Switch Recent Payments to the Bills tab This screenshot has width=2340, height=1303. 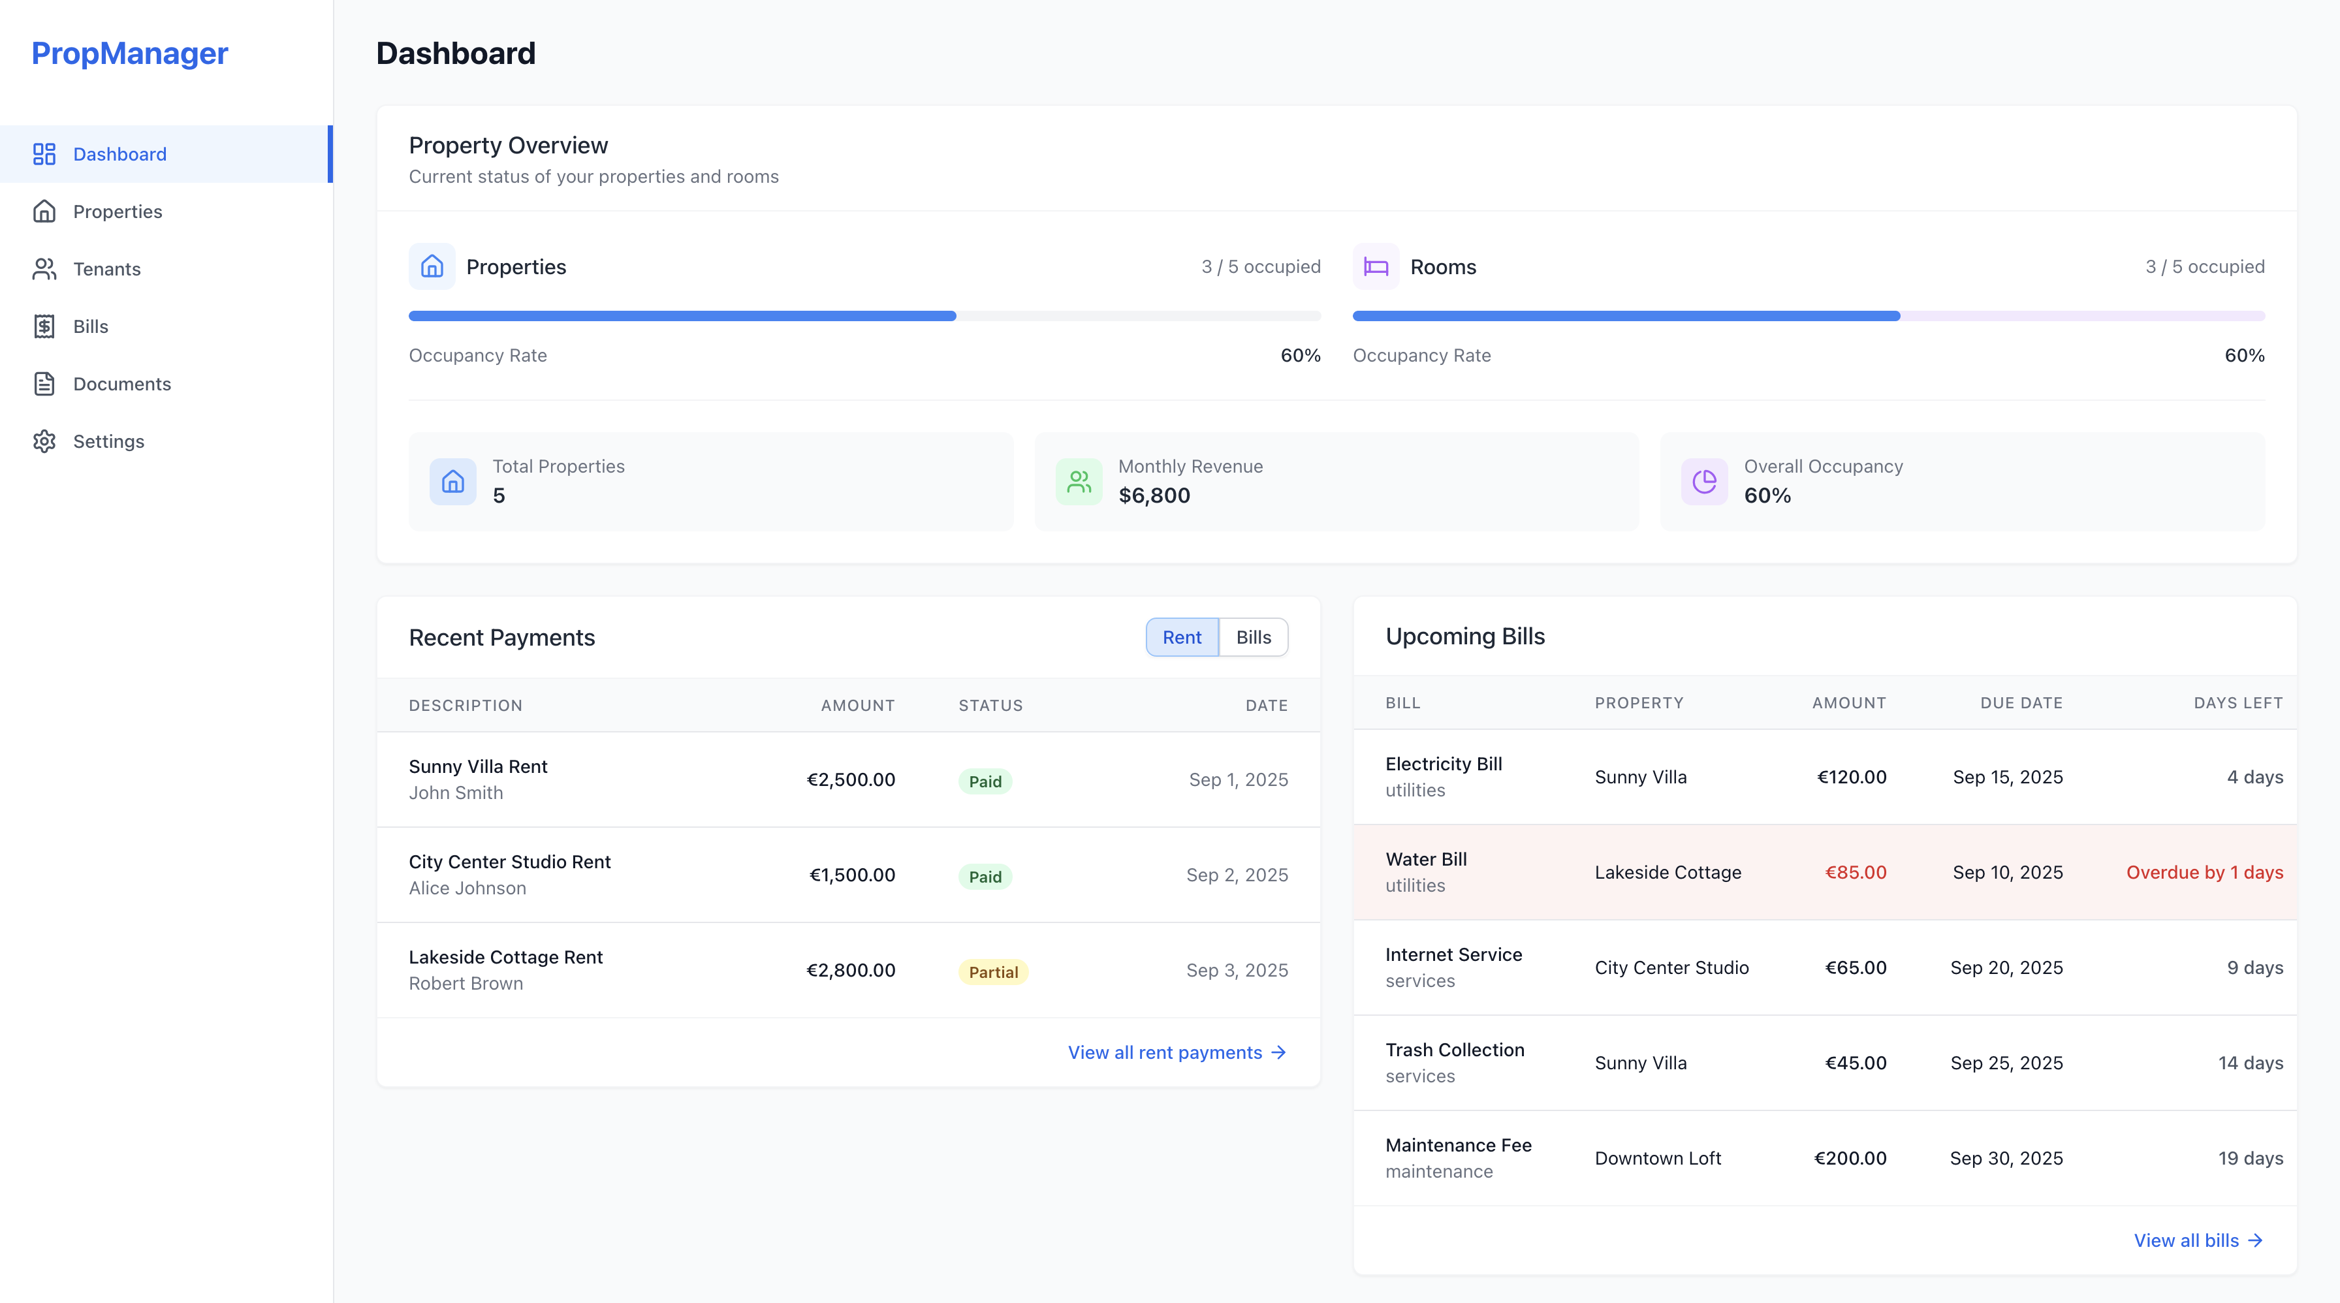pos(1253,637)
